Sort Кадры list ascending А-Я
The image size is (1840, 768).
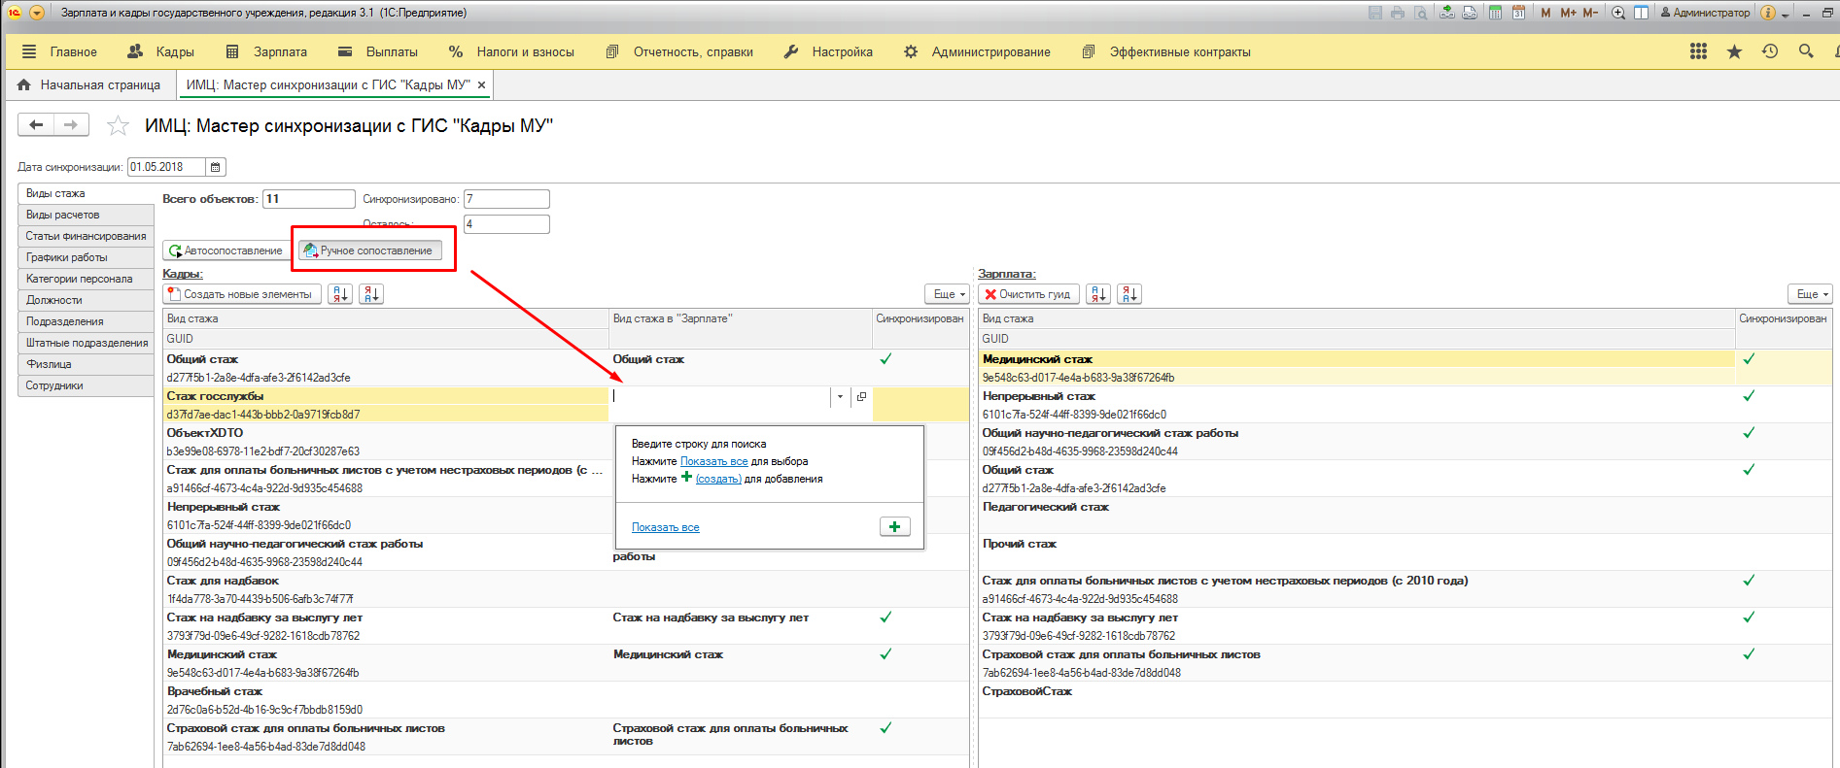click(x=340, y=294)
